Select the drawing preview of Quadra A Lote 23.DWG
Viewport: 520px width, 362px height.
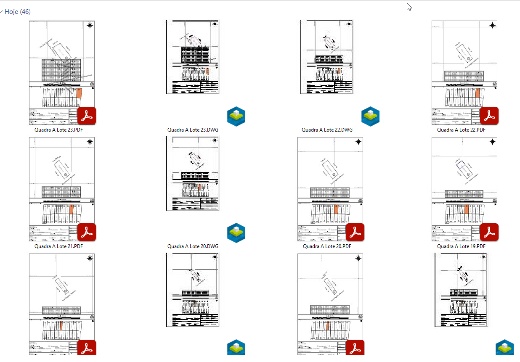[x=193, y=57]
